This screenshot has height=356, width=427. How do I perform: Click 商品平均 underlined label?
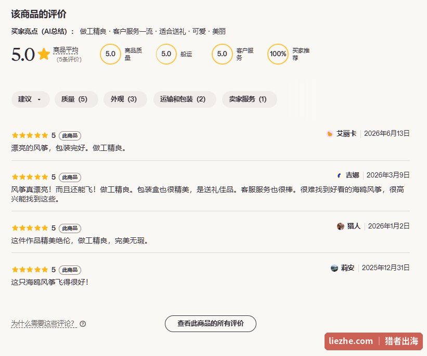coord(66,50)
